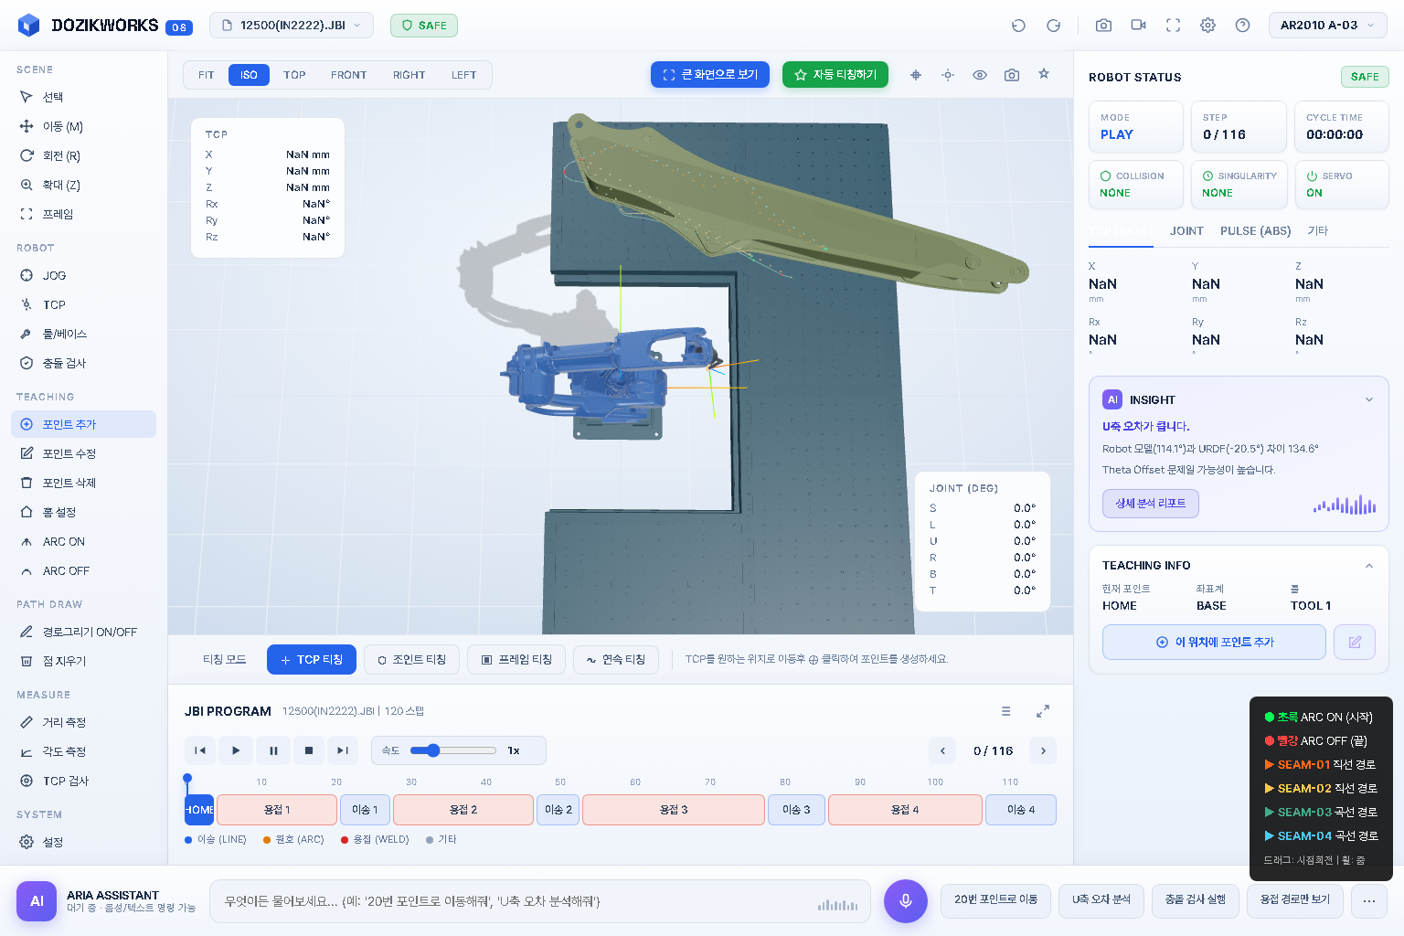Click 홈 설정 home item
The height and width of the screenshot is (936, 1404).
[83, 512]
